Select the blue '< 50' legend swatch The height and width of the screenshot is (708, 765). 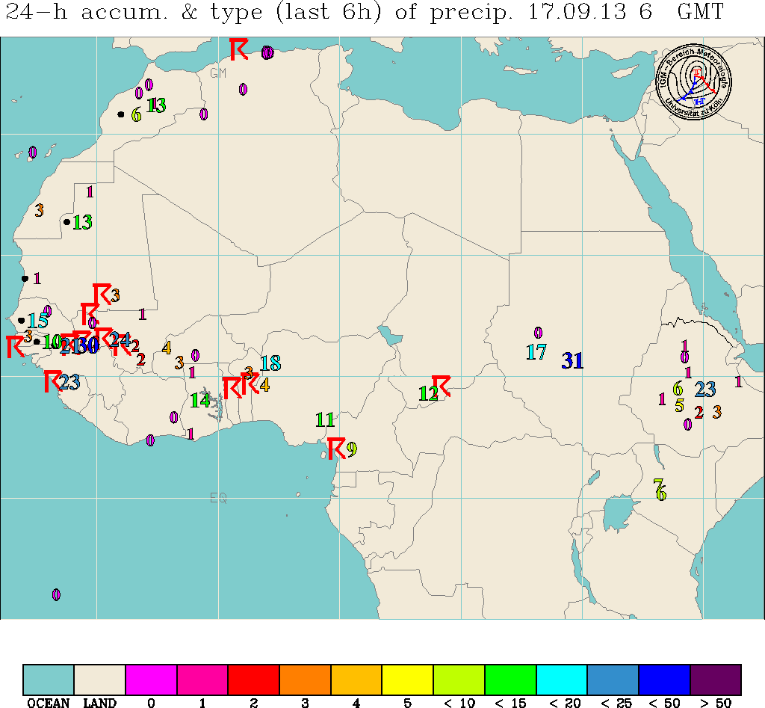(664, 679)
